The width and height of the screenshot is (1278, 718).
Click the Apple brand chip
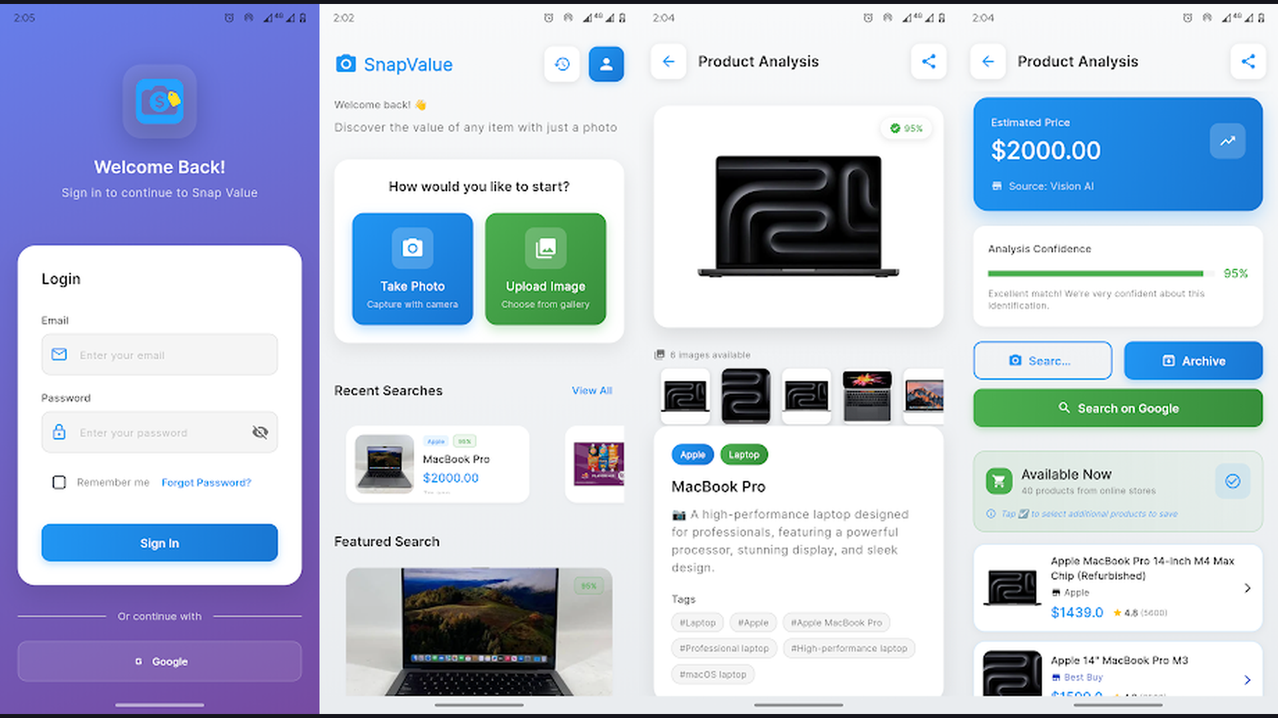point(692,455)
